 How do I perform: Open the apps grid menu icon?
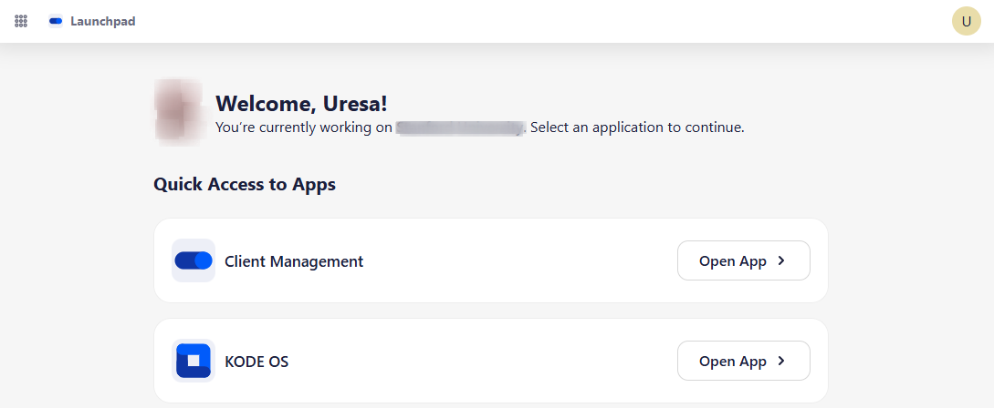click(21, 21)
